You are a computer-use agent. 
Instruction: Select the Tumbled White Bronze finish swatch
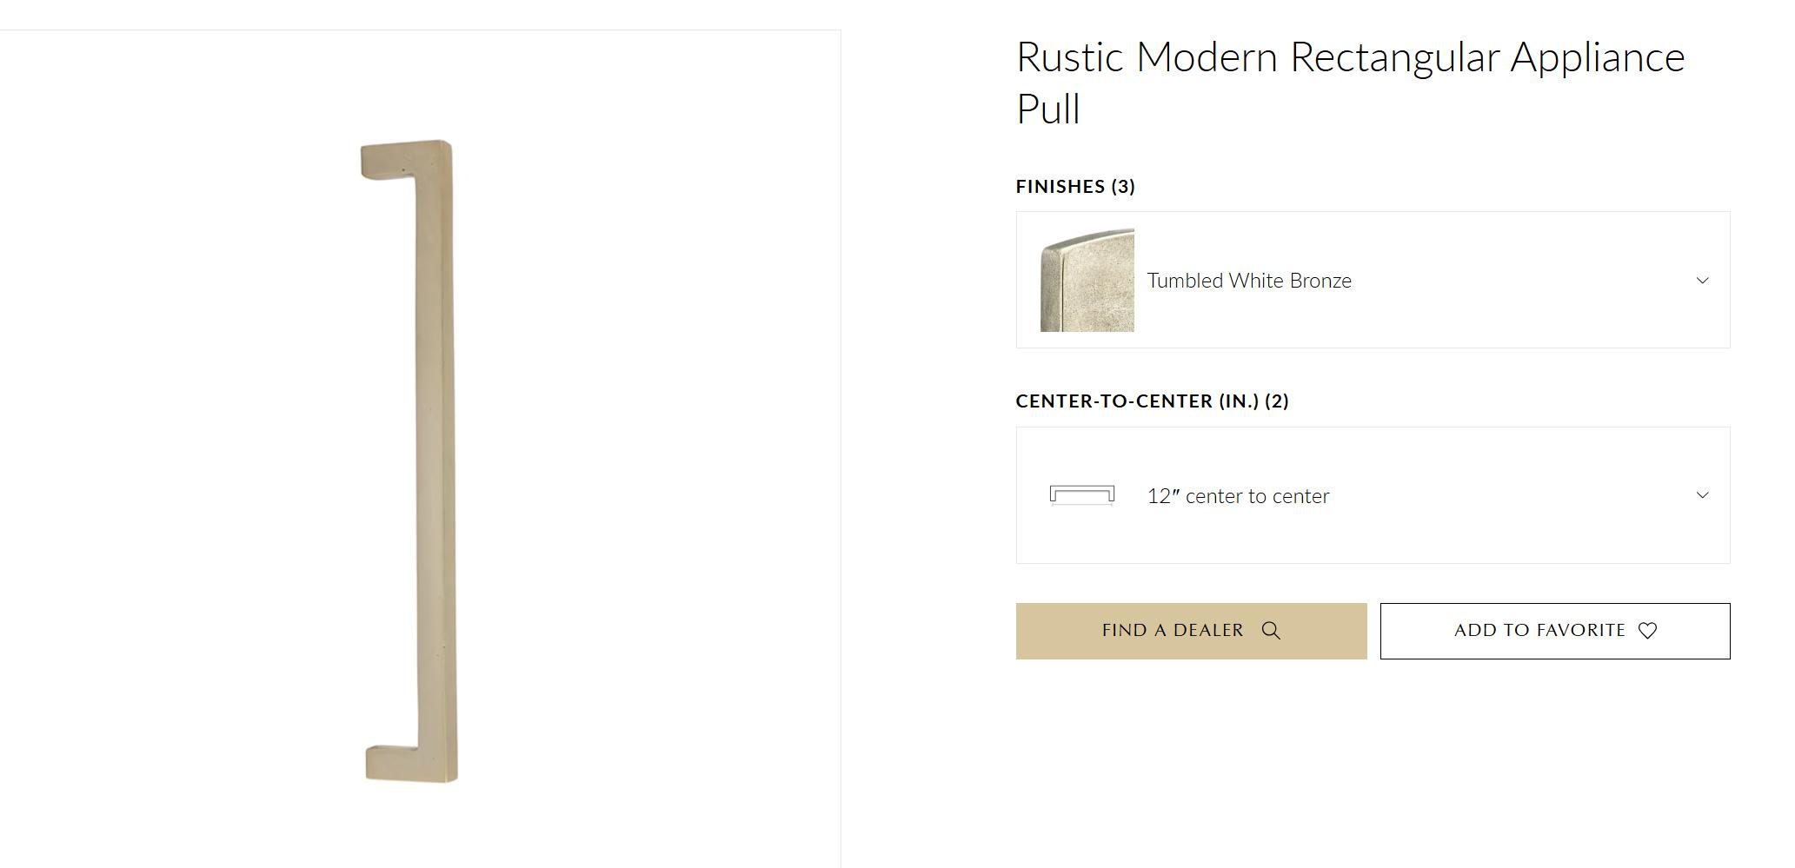coord(1087,281)
